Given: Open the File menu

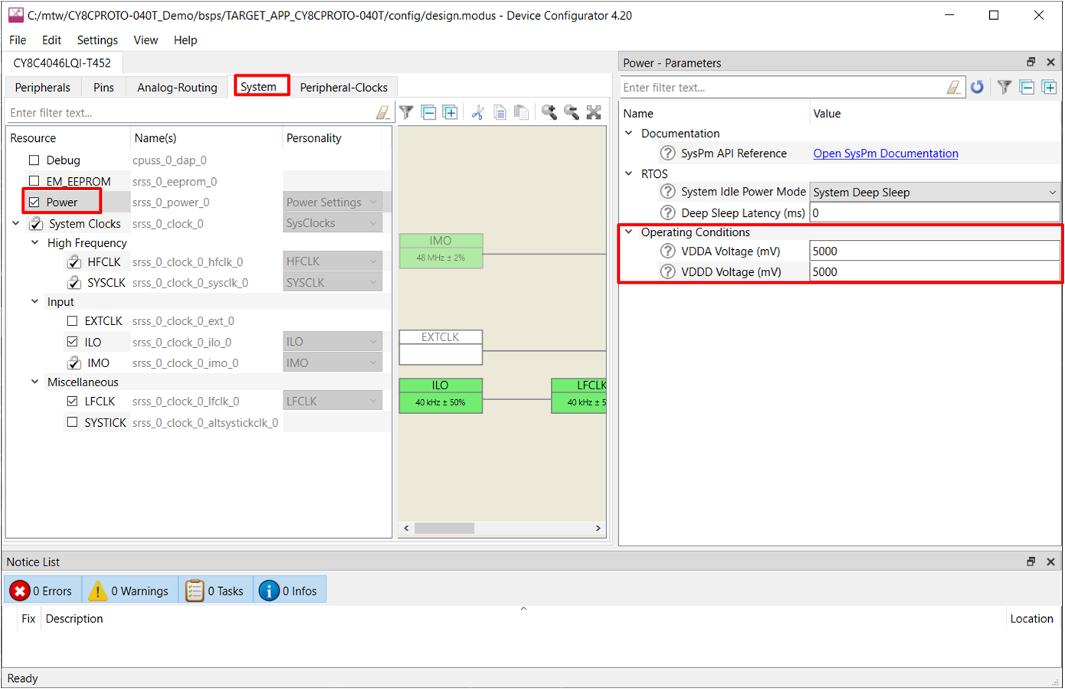Looking at the screenshot, I should click(x=18, y=40).
